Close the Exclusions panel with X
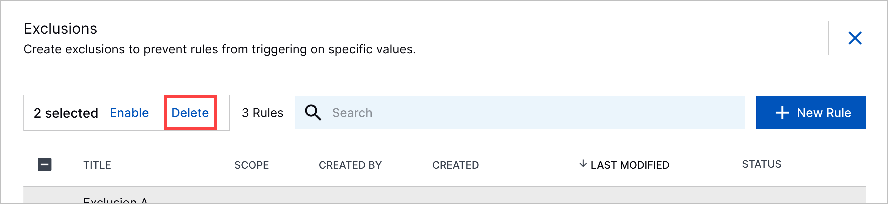Viewport: 888px width, 204px height. click(x=855, y=38)
